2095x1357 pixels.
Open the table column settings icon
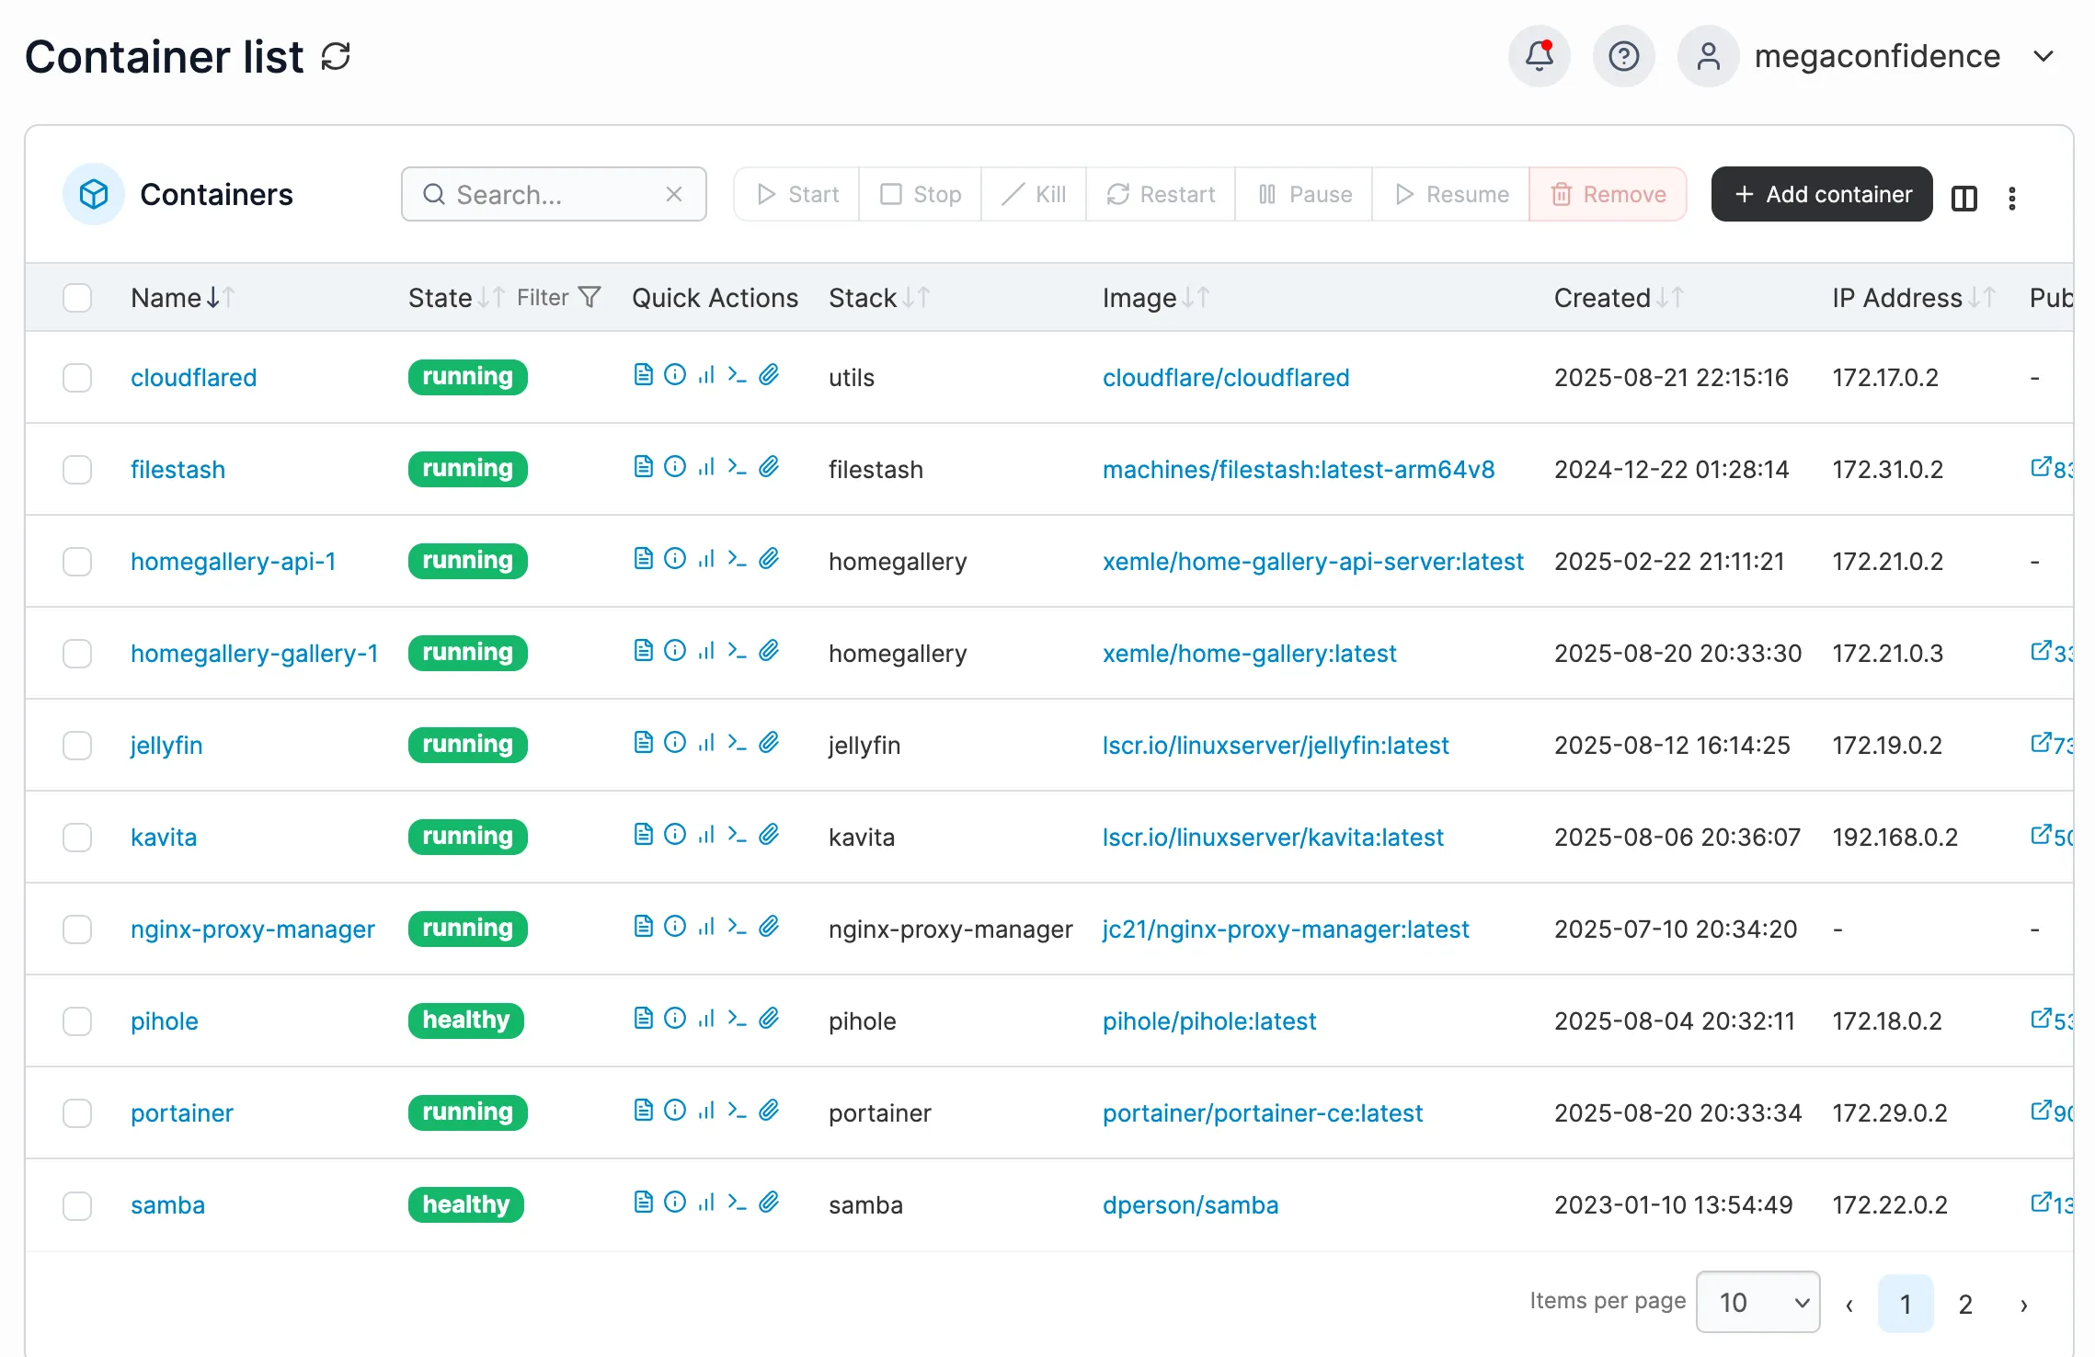pos(1963,198)
